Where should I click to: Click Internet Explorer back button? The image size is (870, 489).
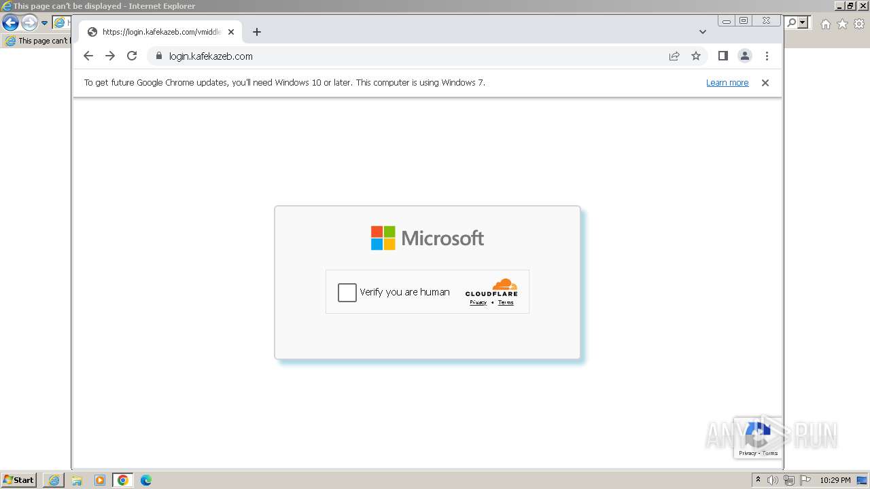pyautogui.click(x=10, y=22)
